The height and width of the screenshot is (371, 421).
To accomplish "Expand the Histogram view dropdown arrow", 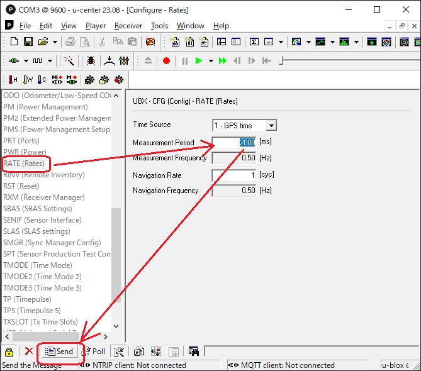I will coord(356,42).
